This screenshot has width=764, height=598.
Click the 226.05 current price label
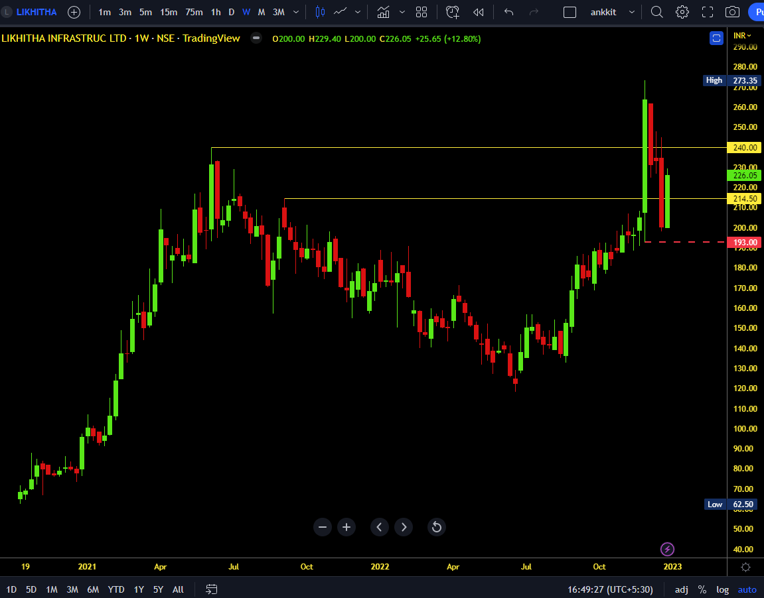click(744, 176)
